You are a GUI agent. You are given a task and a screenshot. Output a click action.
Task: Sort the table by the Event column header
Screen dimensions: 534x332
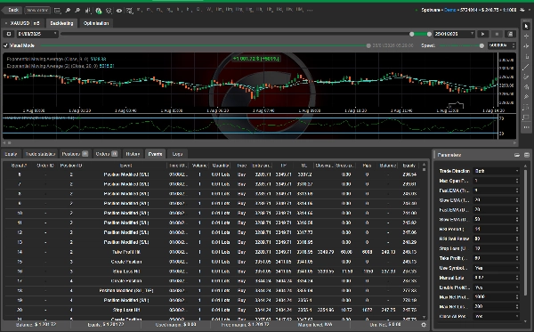point(125,166)
